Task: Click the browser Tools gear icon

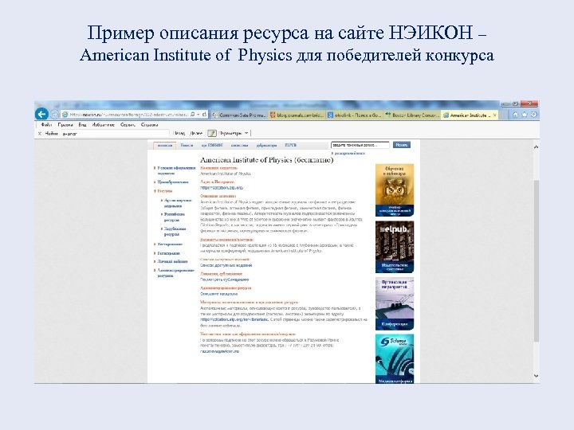Action: (533, 115)
